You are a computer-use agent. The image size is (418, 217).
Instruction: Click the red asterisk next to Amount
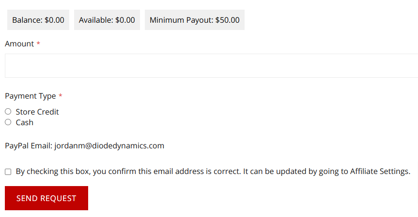(x=38, y=44)
